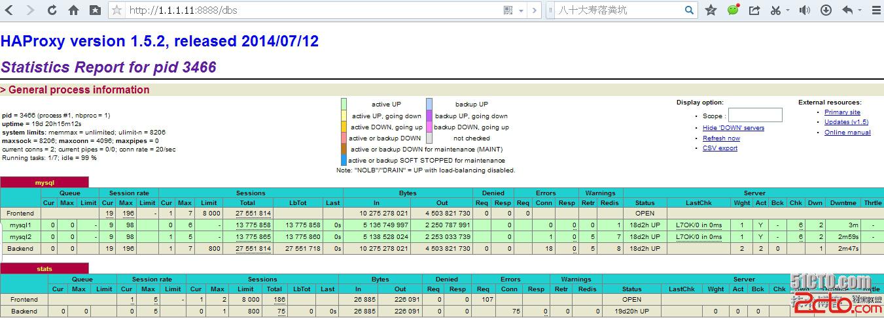Open the Primary site link
The image size is (884, 320).
842,112
